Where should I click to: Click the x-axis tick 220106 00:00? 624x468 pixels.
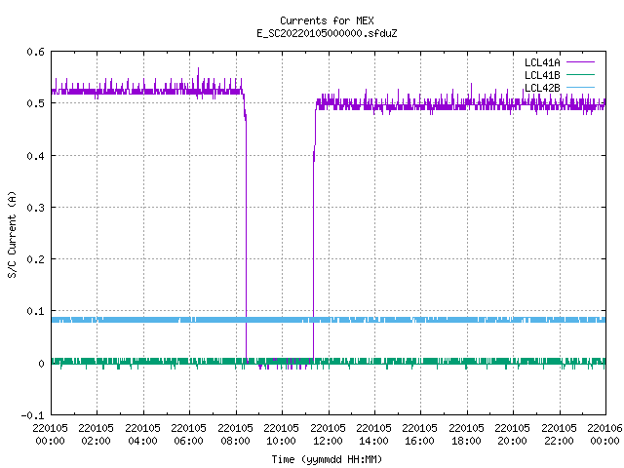[x=605, y=434]
